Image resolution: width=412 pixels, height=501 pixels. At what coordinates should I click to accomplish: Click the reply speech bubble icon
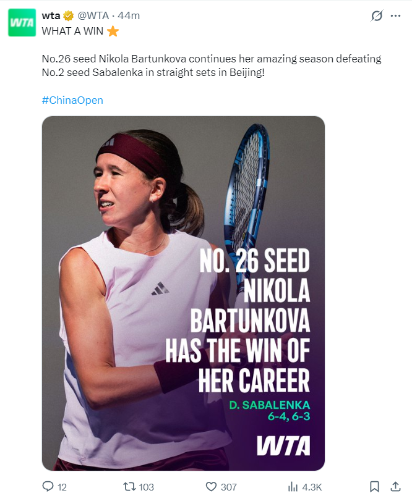48,486
